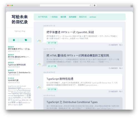Reload the page with browser refresh icon
The image size is (139, 118).
point(90,6)
